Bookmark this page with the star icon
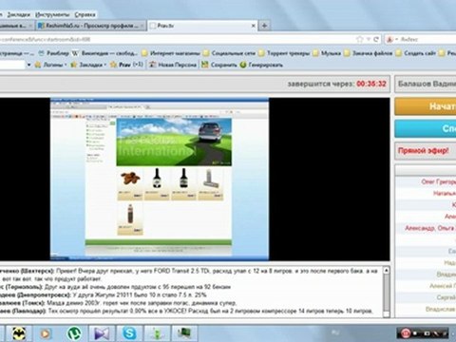The width and height of the screenshot is (456, 342). coord(360,39)
